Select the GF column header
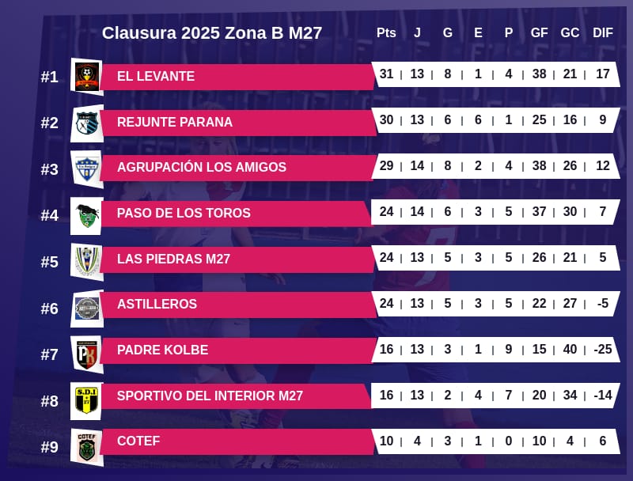 coord(539,33)
